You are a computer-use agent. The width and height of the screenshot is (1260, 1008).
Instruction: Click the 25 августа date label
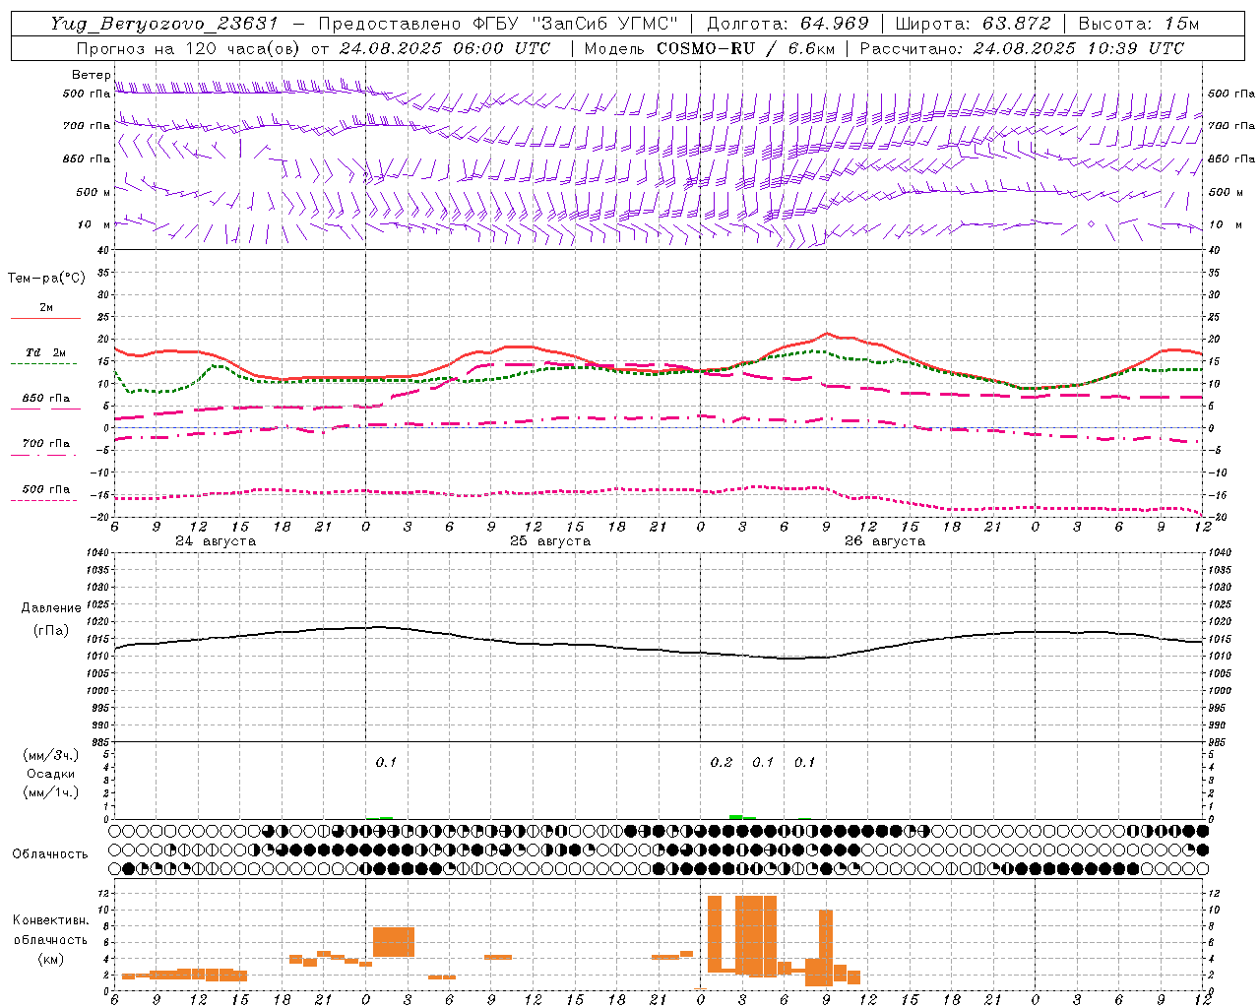tap(550, 540)
